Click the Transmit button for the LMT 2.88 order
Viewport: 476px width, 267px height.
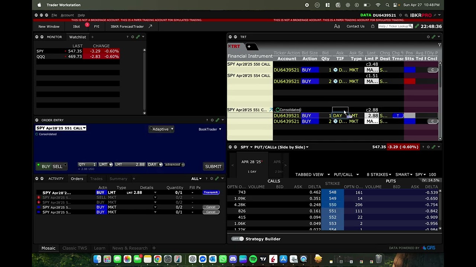point(210,192)
